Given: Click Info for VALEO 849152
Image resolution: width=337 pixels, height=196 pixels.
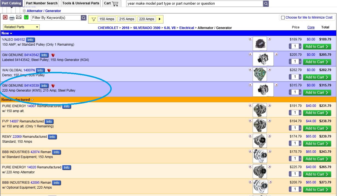Looking at the screenshot, I should click(30, 40).
